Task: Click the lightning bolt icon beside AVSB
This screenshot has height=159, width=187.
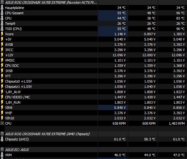Action: click(x=2, y=45)
